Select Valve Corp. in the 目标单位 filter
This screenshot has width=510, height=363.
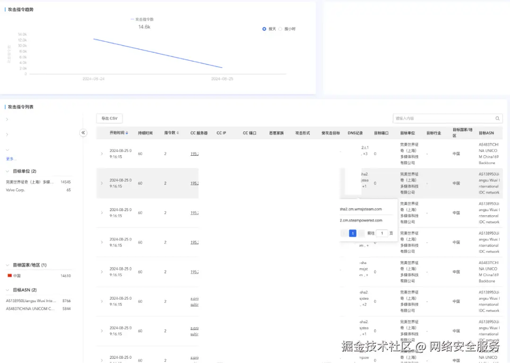[16, 190]
